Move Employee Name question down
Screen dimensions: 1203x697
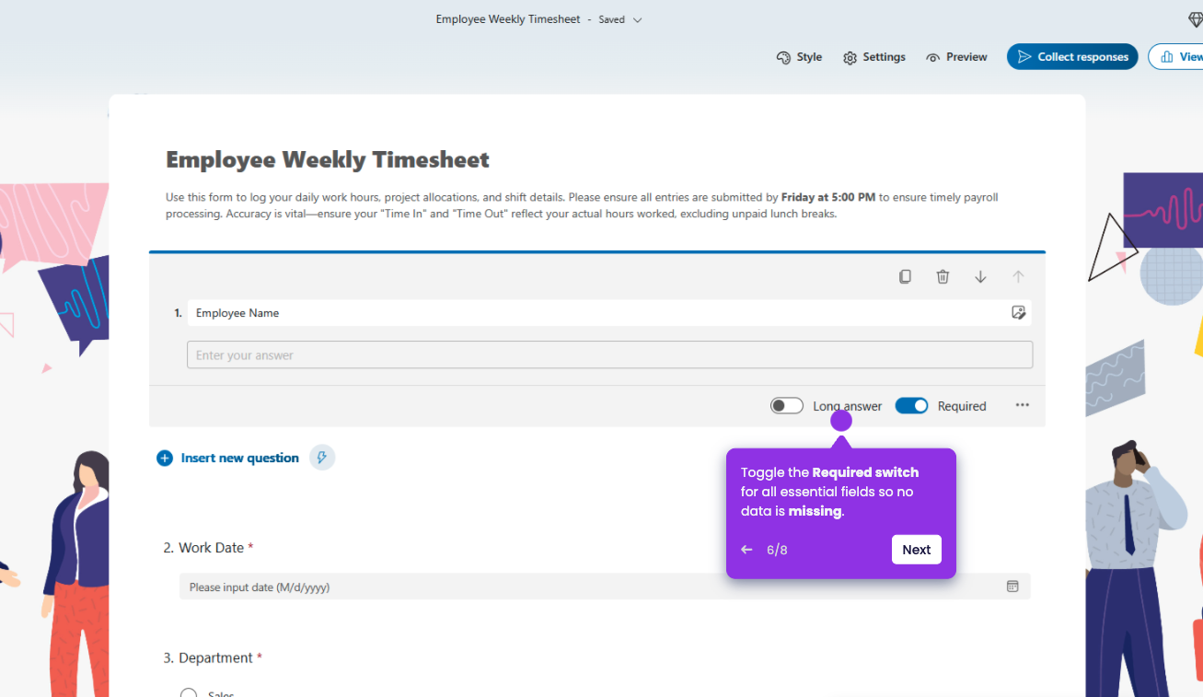980,276
